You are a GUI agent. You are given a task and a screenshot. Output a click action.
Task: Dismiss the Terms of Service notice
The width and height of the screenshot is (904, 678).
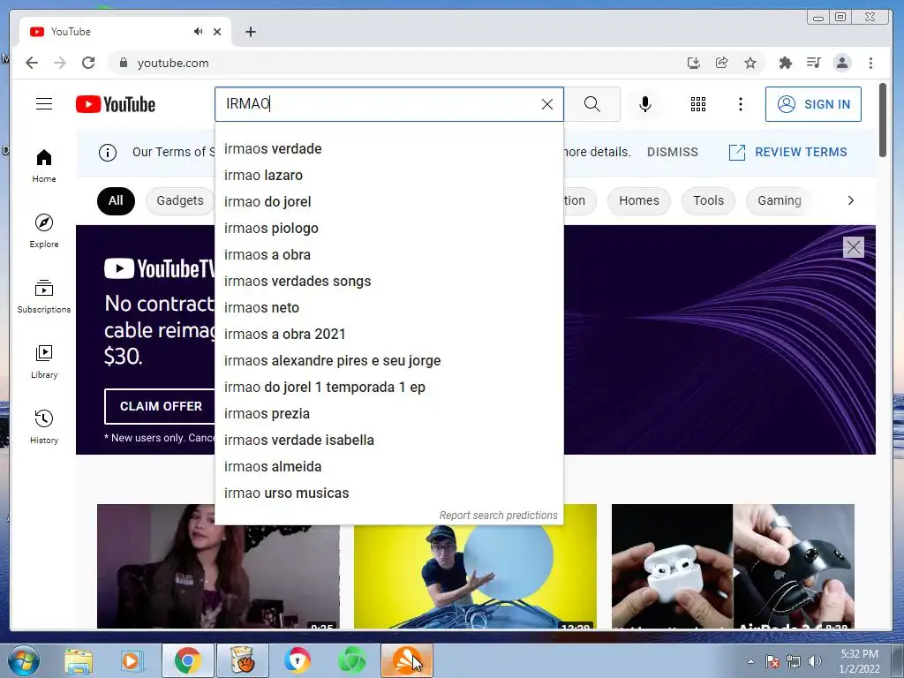[x=672, y=152]
